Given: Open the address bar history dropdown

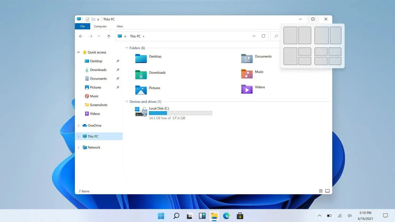Looking at the screenshot, I should click(254, 36).
